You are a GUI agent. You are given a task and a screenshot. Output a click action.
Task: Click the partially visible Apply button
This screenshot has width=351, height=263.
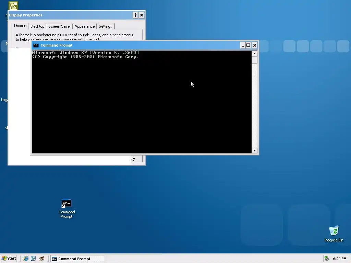click(x=137, y=159)
